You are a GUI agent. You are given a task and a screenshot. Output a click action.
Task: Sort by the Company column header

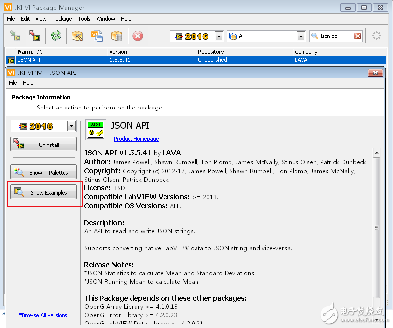click(340, 52)
